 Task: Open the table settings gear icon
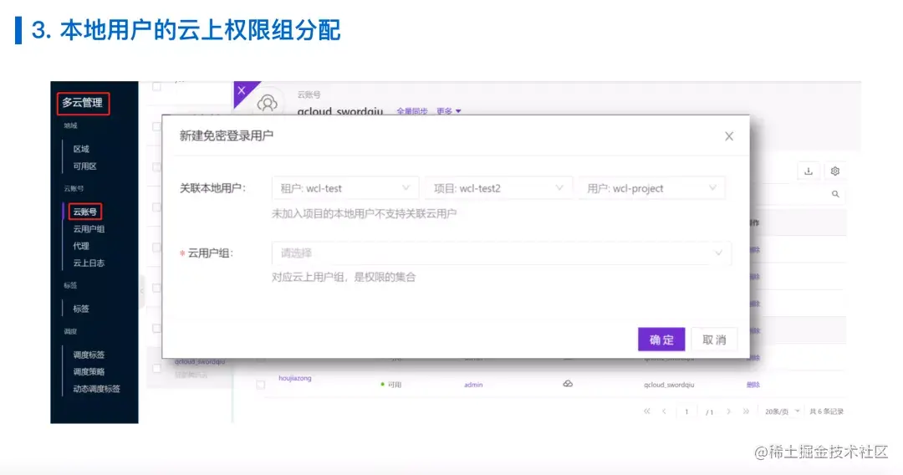point(835,171)
